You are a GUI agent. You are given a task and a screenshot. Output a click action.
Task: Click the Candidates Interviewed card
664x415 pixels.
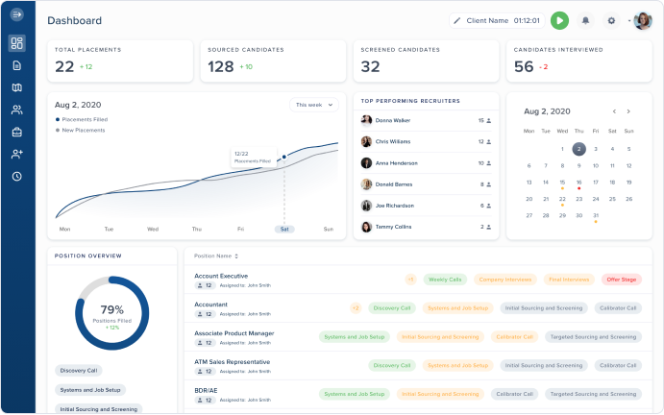(x=579, y=61)
